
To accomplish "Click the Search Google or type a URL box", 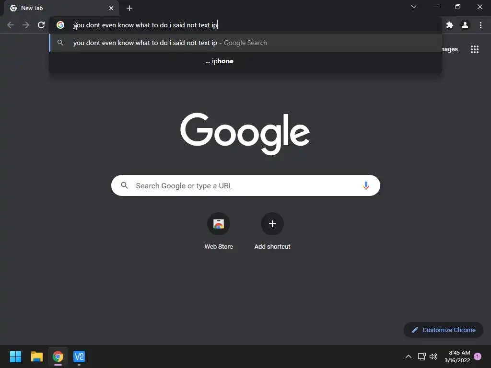I will [x=245, y=185].
